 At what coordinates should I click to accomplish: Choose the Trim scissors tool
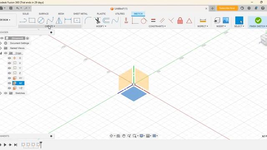[97, 20]
